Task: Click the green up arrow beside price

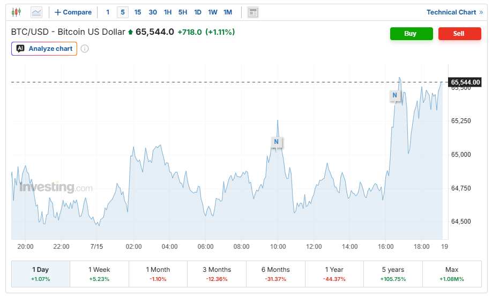Action: (131, 32)
